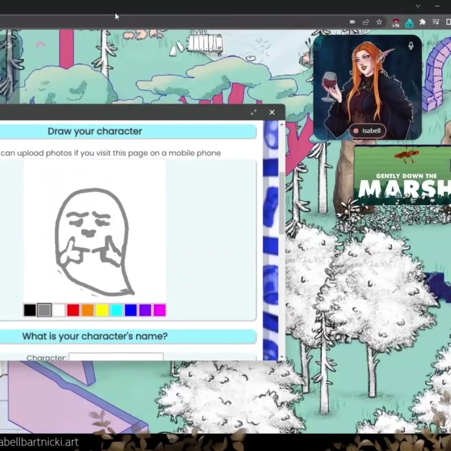Select the magenta color swatch
The width and height of the screenshot is (451, 451).
pos(160,310)
